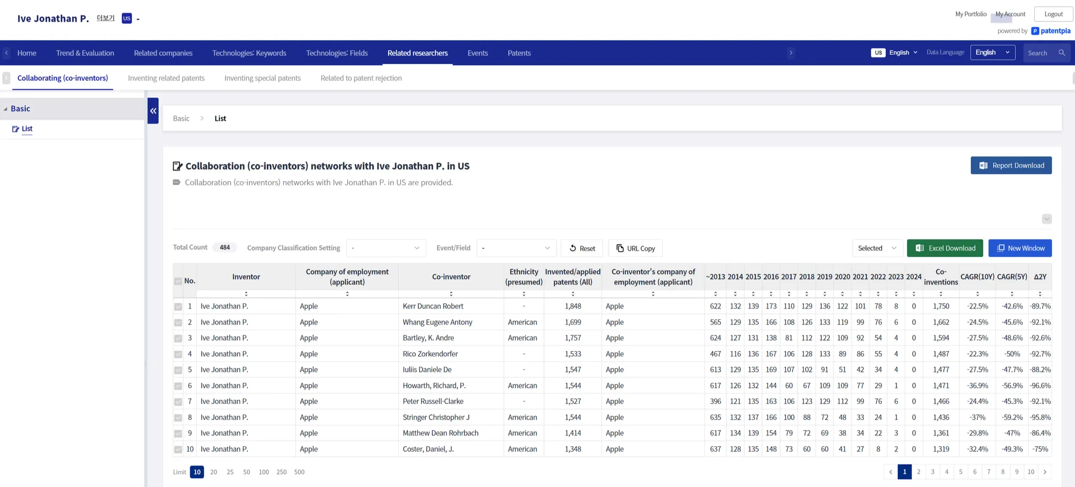Click the patentpia logo
Image resolution: width=1075 pixels, height=487 pixels.
click(x=1051, y=31)
